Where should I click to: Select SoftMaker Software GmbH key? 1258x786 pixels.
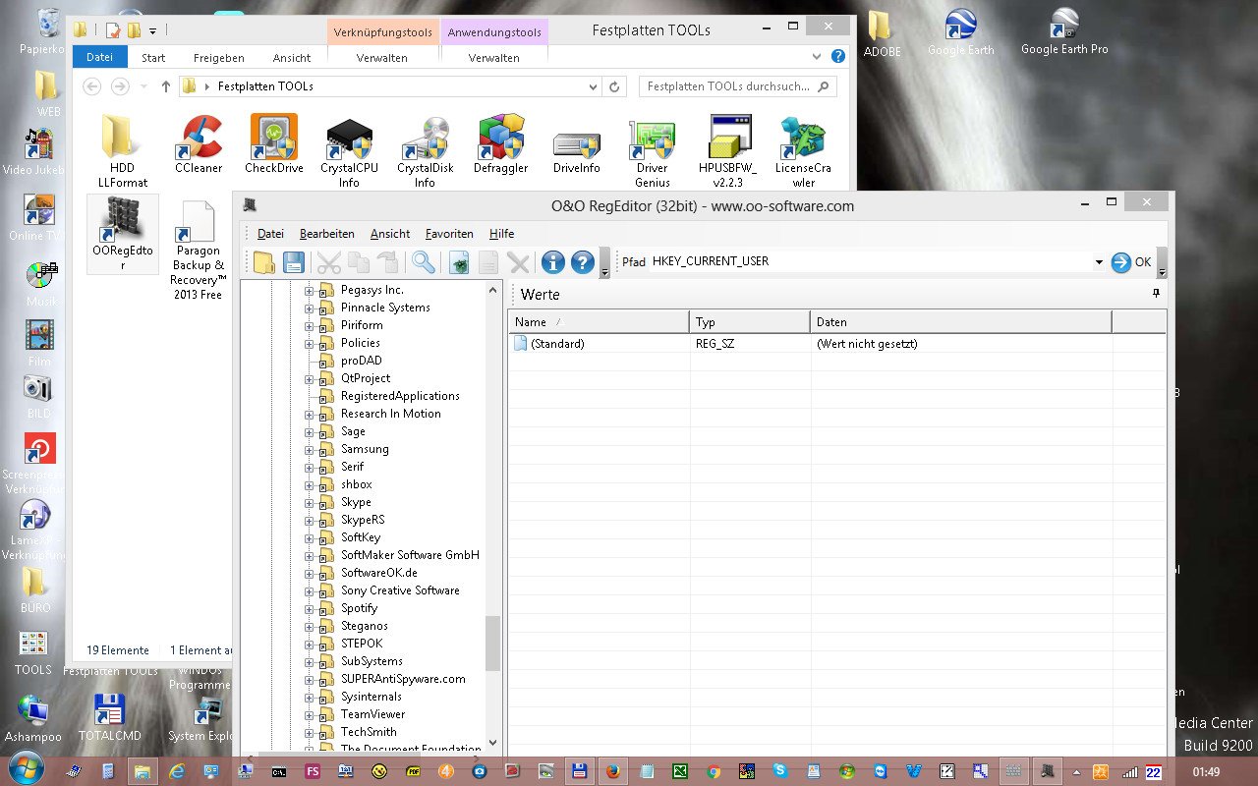(x=410, y=555)
